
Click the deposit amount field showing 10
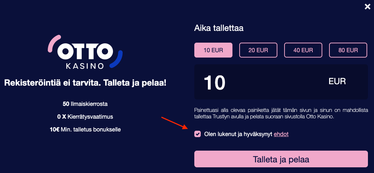[281, 82]
